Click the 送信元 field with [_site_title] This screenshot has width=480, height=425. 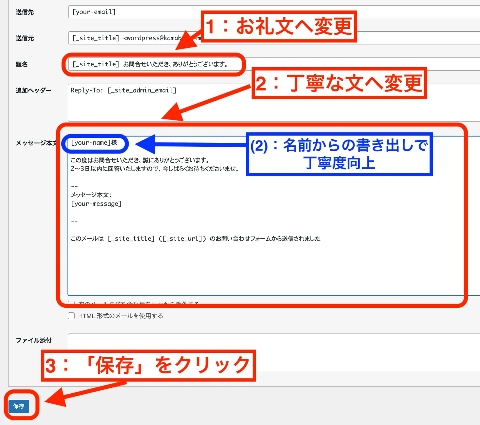(274, 38)
